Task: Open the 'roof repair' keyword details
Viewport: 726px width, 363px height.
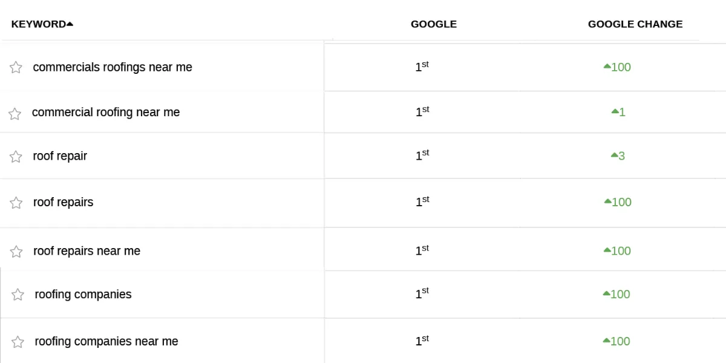Action: pyautogui.click(x=60, y=156)
